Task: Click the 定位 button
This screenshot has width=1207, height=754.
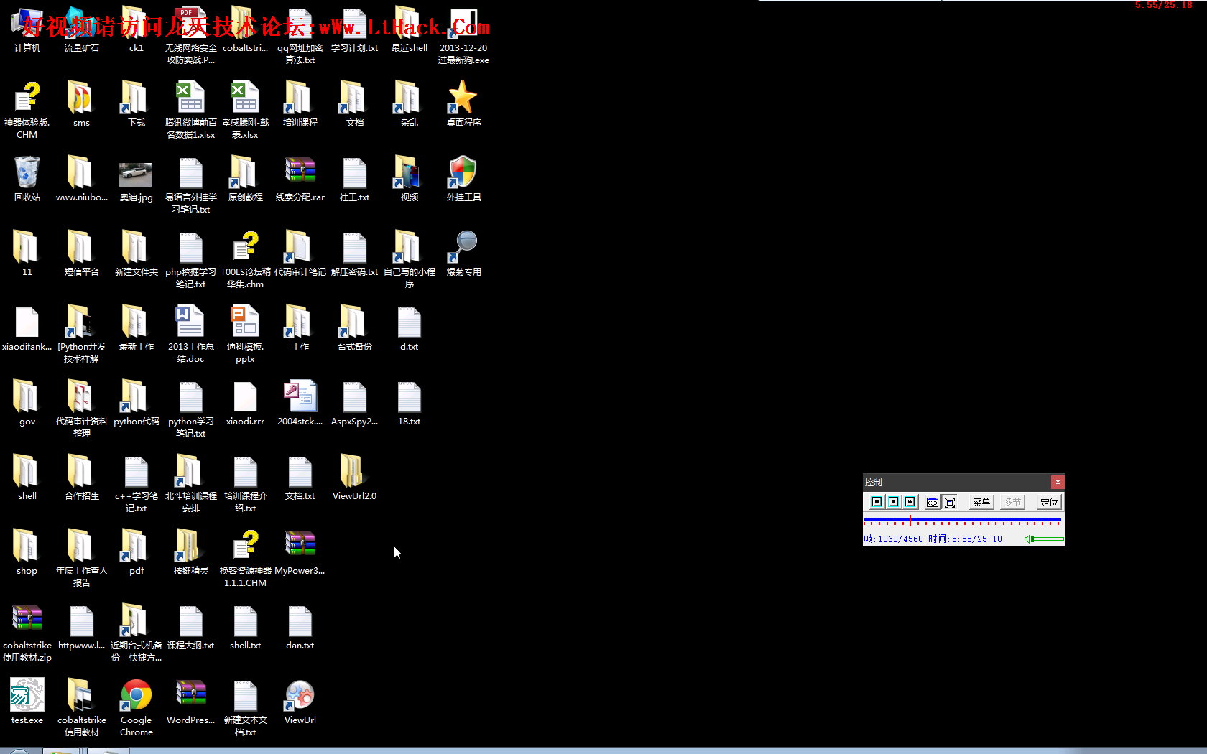Action: pos(1049,502)
